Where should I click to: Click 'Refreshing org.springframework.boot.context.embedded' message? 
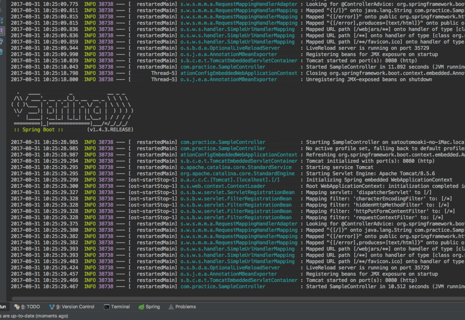(x=385, y=155)
